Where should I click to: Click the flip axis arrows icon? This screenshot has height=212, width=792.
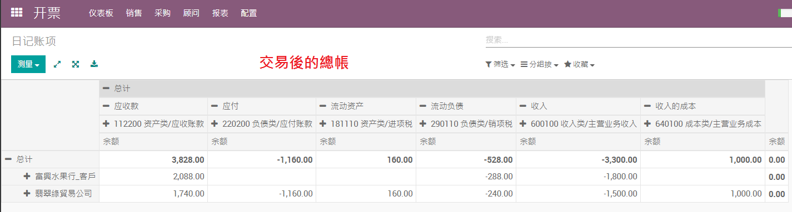pos(57,64)
